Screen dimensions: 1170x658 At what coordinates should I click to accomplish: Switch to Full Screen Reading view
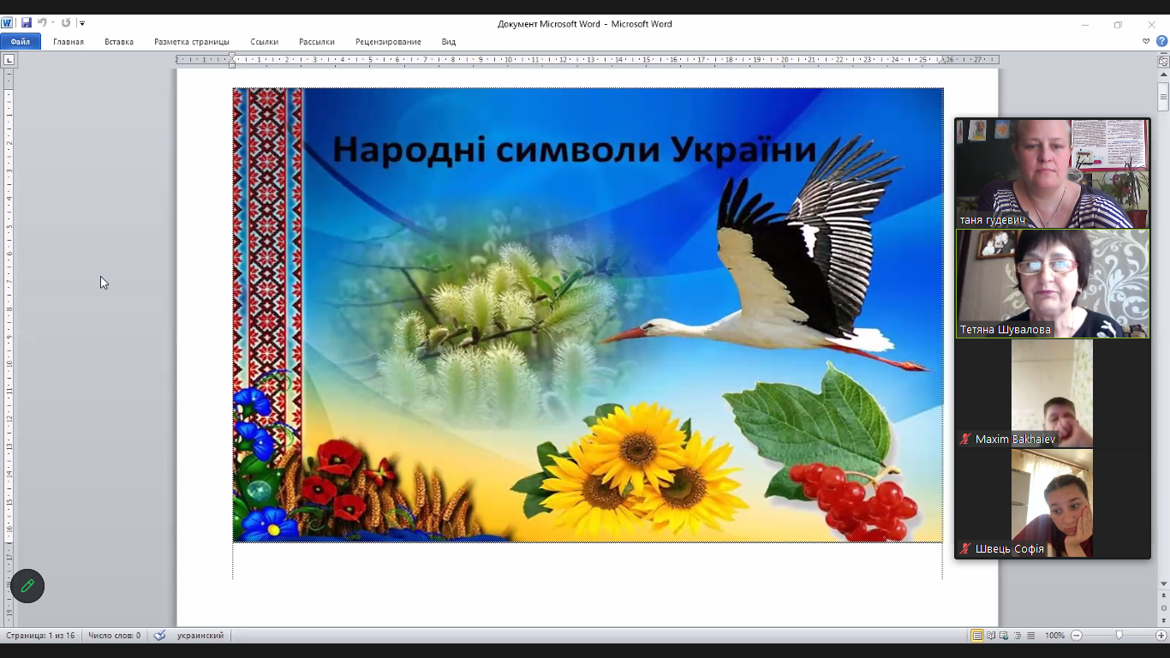991,636
